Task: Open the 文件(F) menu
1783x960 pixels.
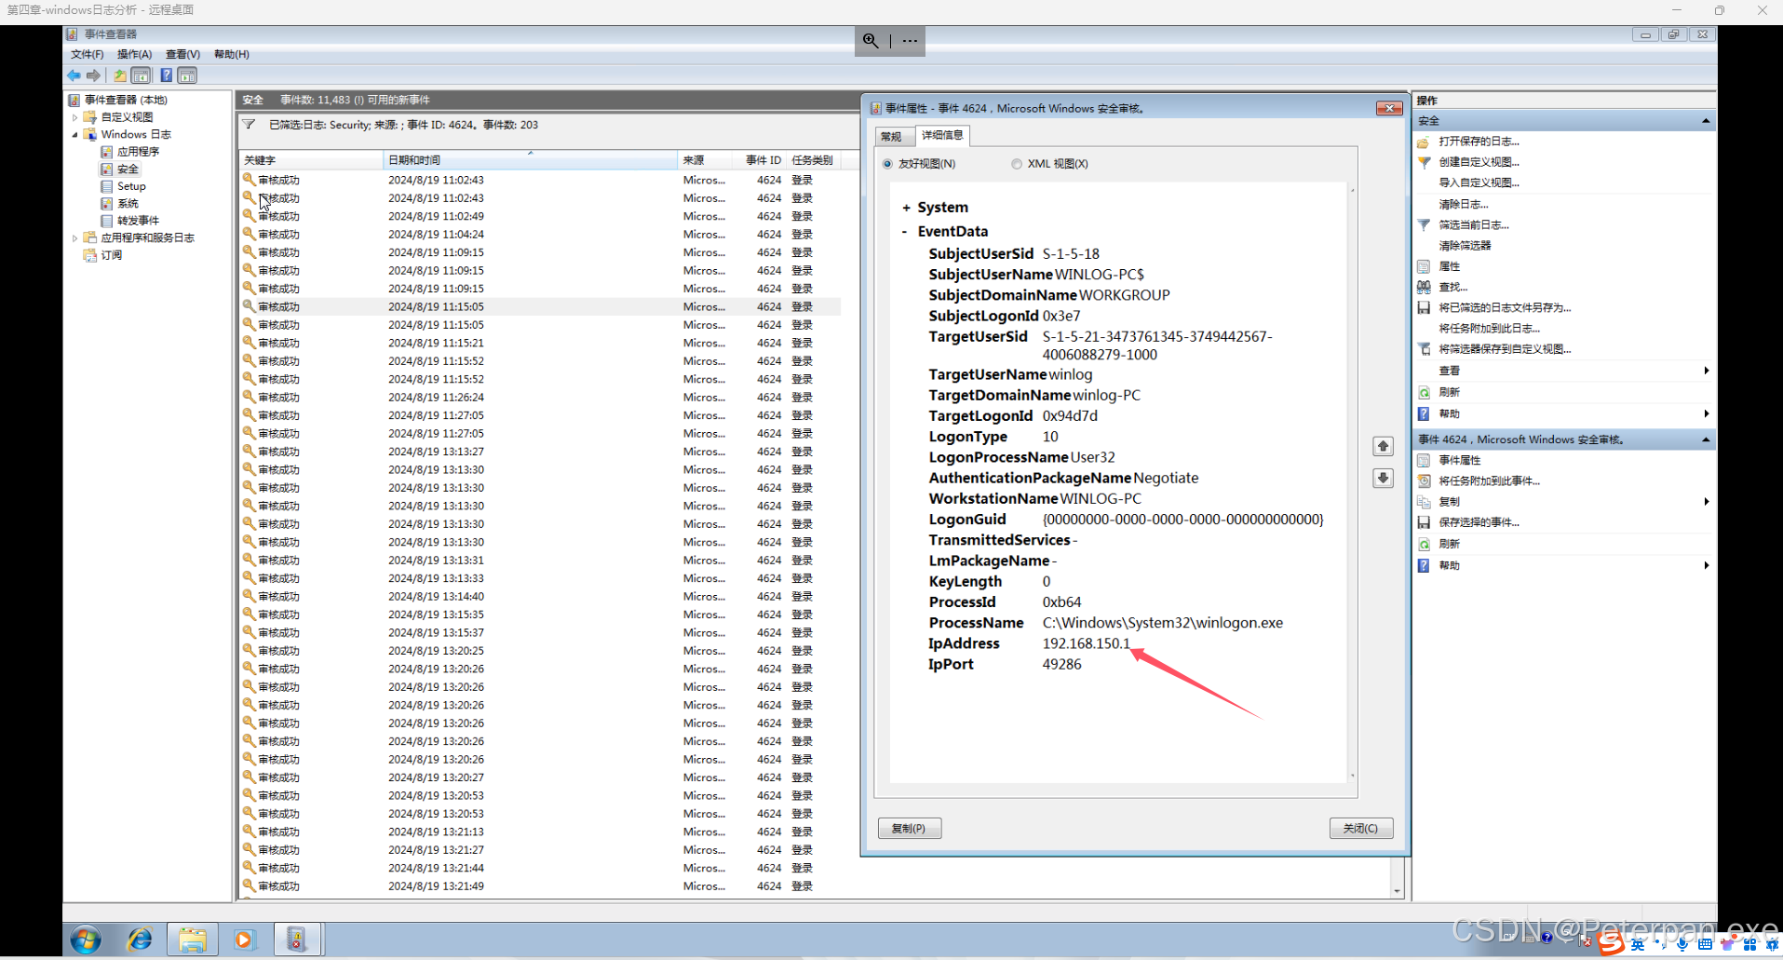Action: pos(88,54)
